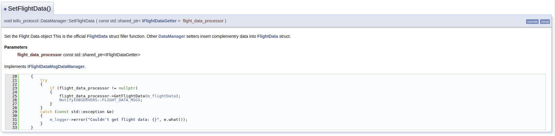Image resolution: width=555 pixels, height=136 pixels.
Task: Click line number 26 in code listing
Action: click(x=15, y=100)
